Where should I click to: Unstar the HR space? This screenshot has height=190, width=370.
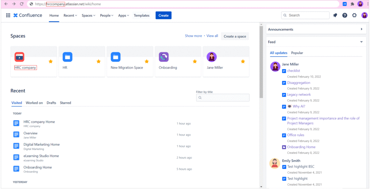[x=99, y=62]
